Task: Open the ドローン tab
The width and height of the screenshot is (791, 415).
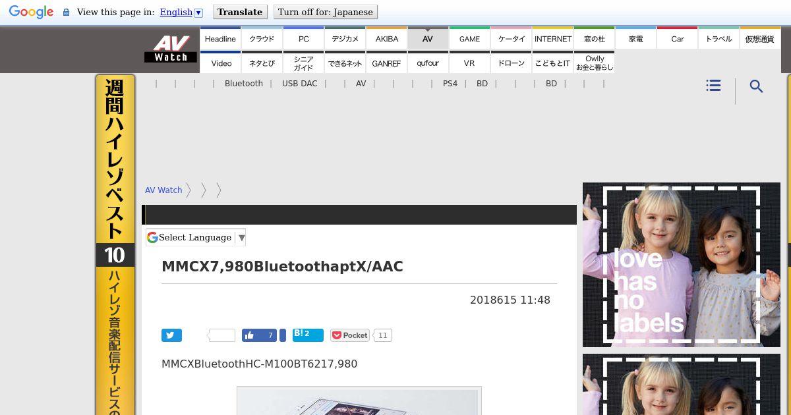Action: coord(511,63)
